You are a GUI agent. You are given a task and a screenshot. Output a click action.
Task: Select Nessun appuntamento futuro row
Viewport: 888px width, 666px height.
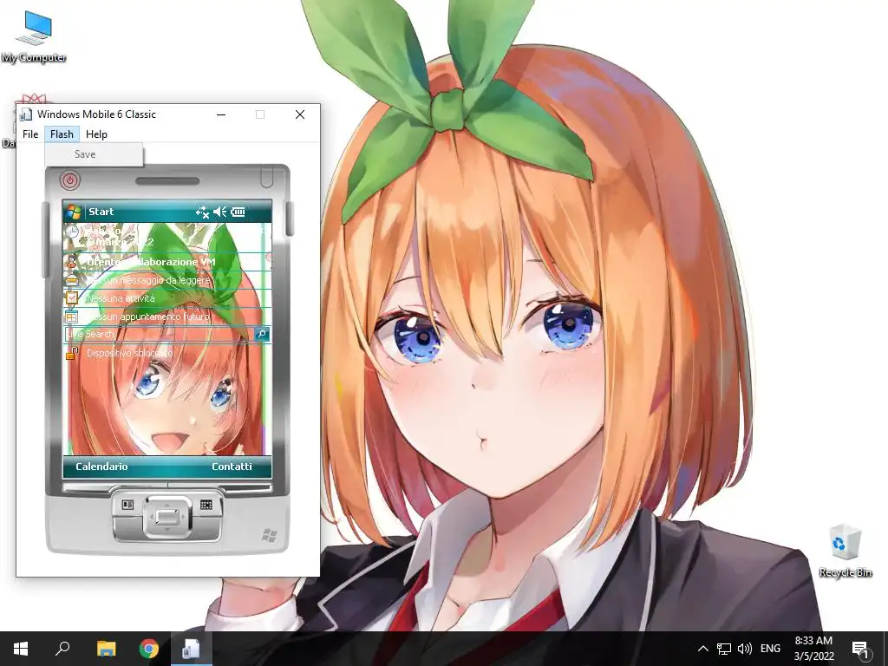[x=167, y=316]
